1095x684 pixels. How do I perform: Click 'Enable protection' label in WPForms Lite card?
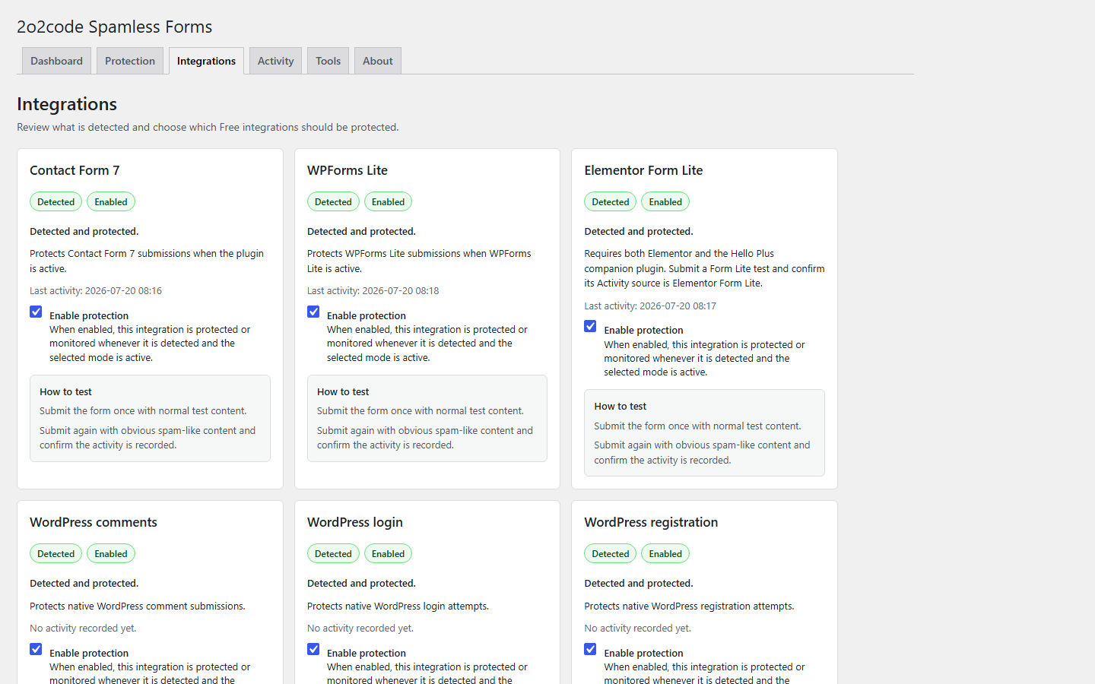pyautogui.click(x=367, y=315)
